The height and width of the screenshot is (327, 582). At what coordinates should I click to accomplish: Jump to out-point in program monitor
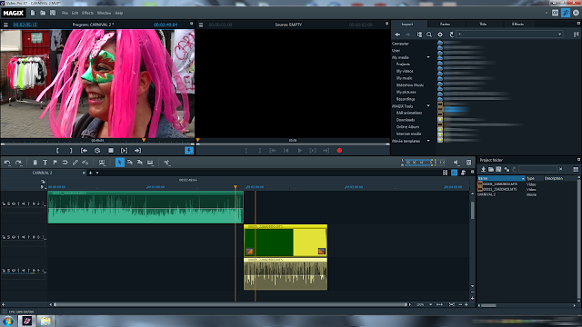(x=137, y=151)
